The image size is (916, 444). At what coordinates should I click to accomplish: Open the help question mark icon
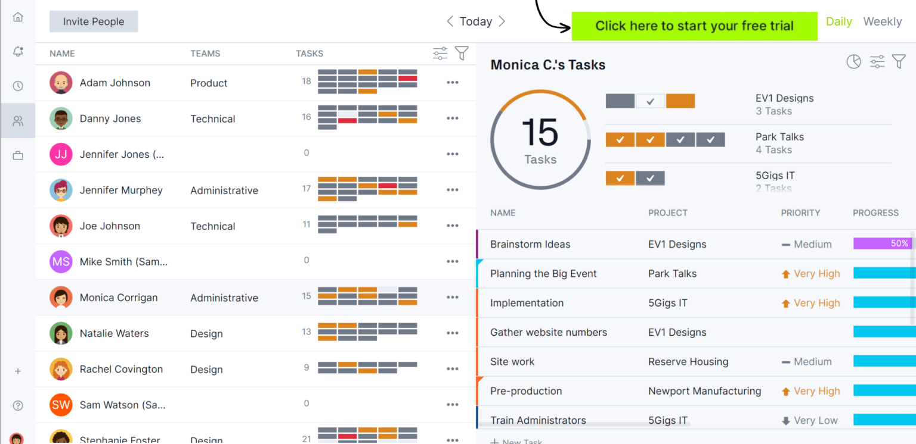(x=18, y=405)
